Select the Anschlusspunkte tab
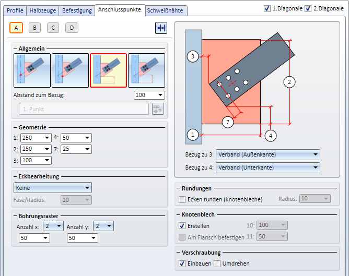The height and width of the screenshot is (276, 349). (120, 10)
